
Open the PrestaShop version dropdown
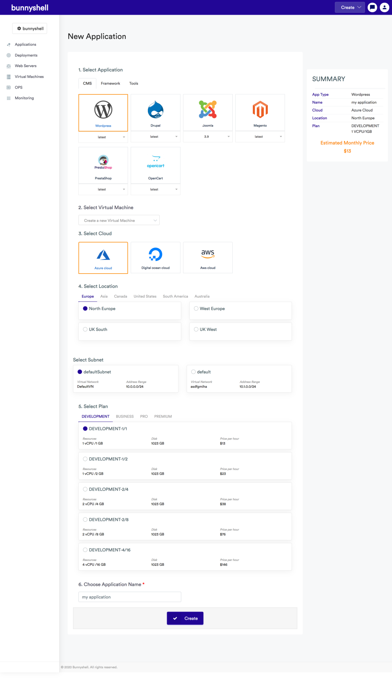[103, 190]
